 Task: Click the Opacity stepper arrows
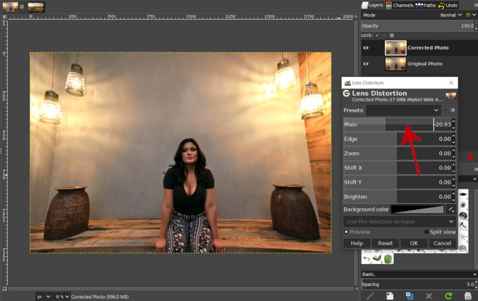click(476, 26)
